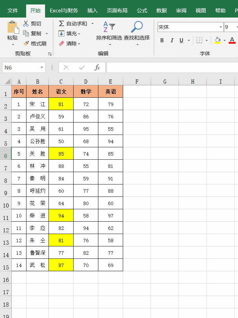
Task: Click the Cut scissors icon
Action: click(x=26, y=23)
